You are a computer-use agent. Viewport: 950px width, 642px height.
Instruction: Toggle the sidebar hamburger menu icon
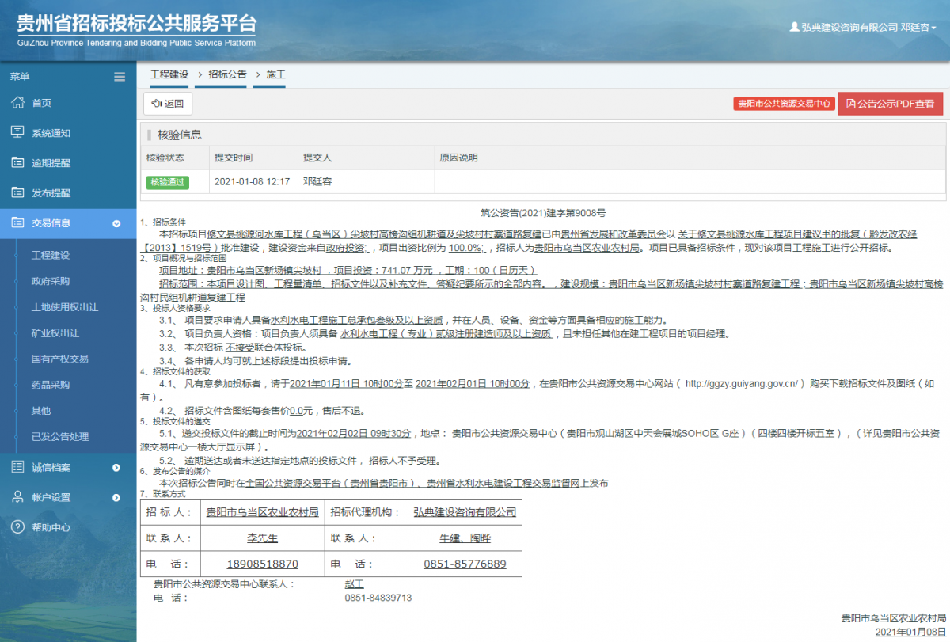120,77
